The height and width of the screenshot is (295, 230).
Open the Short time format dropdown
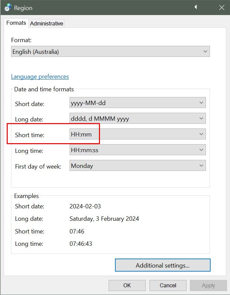coord(137,134)
